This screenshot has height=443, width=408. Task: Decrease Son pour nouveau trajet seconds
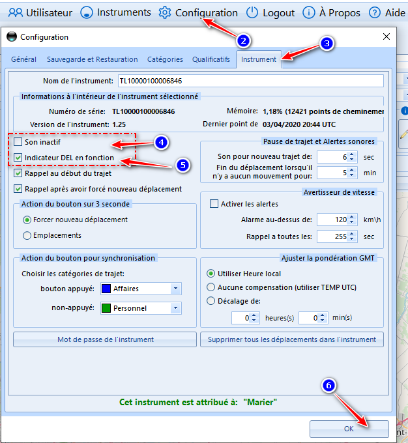(x=351, y=160)
